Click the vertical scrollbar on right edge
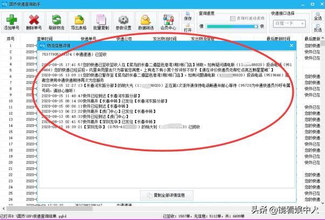Viewport: 325px width, 220px height. [323, 120]
